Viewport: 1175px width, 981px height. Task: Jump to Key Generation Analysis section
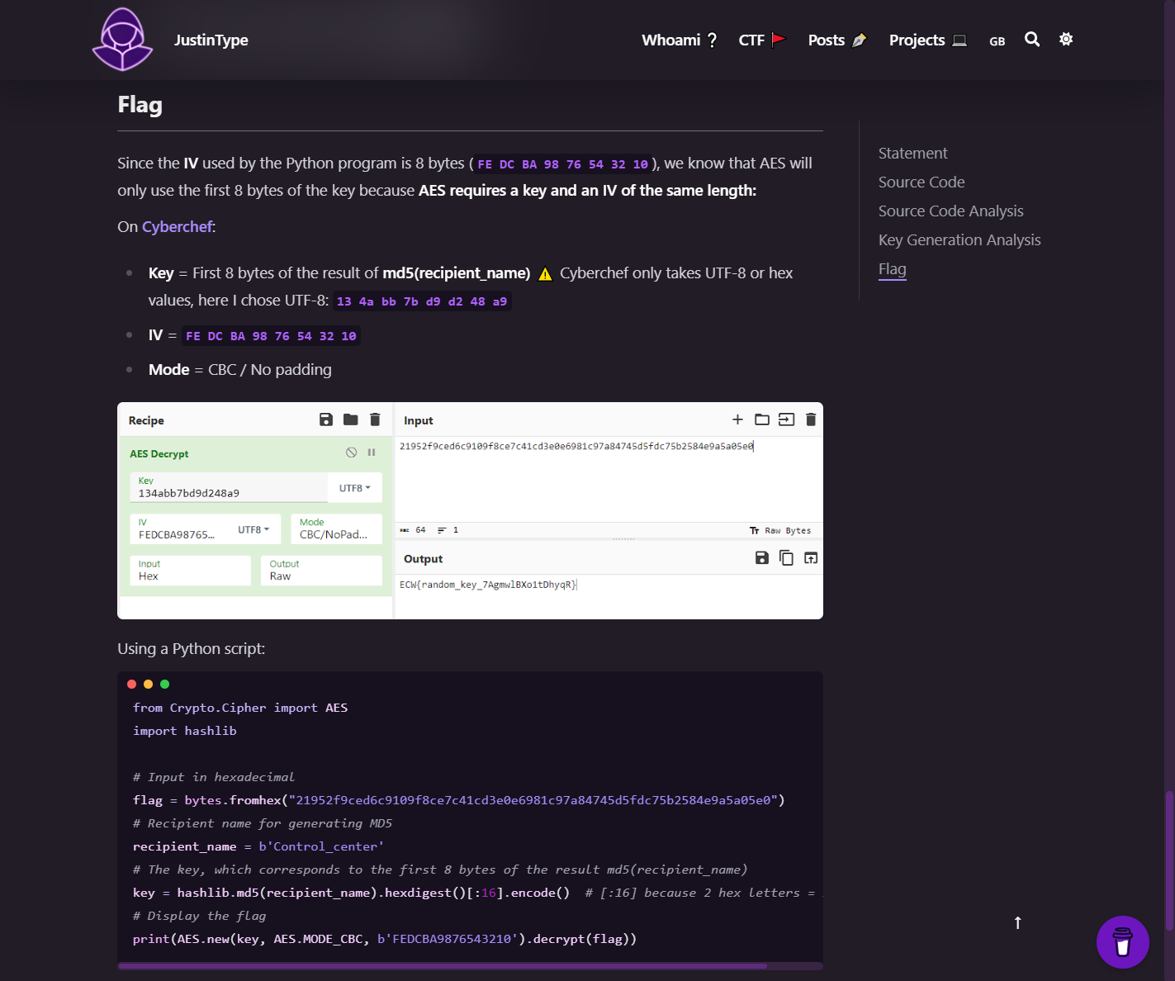coord(959,239)
